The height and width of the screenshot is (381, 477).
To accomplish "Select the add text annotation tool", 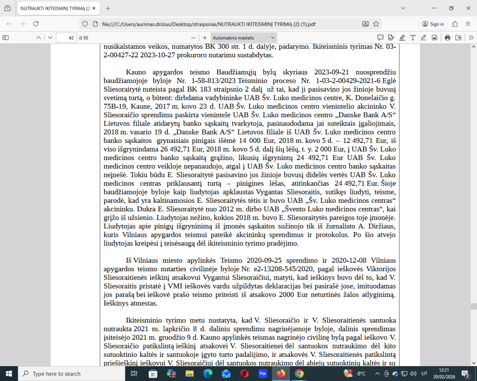I will [413, 38].
